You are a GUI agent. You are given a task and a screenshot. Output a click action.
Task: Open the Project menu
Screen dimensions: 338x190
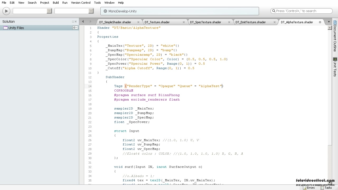click(45, 3)
